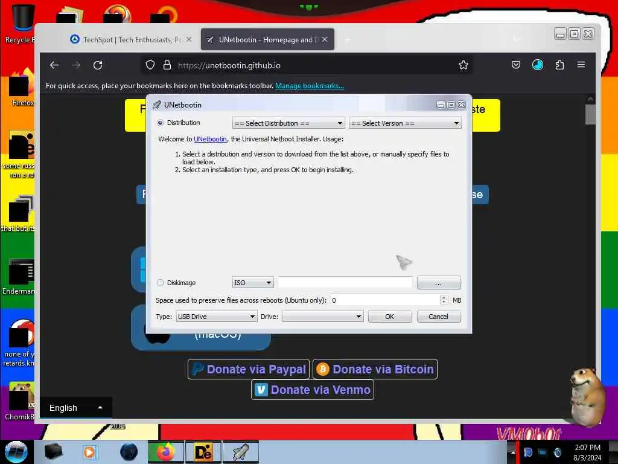
Task: Open the media player taskbar icon
Action: tap(89, 452)
